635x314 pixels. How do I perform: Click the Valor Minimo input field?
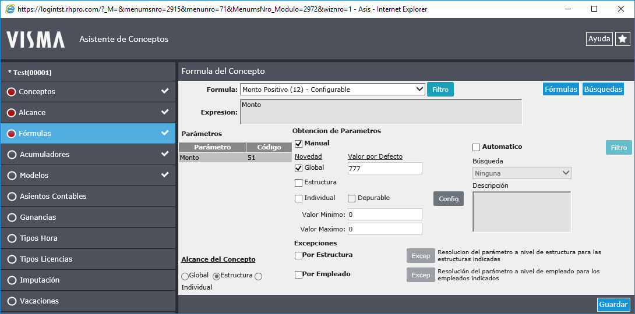point(384,214)
